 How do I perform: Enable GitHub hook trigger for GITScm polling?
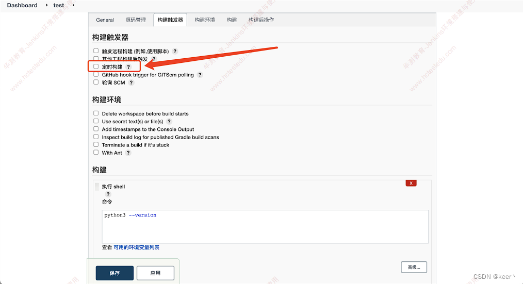96,74
